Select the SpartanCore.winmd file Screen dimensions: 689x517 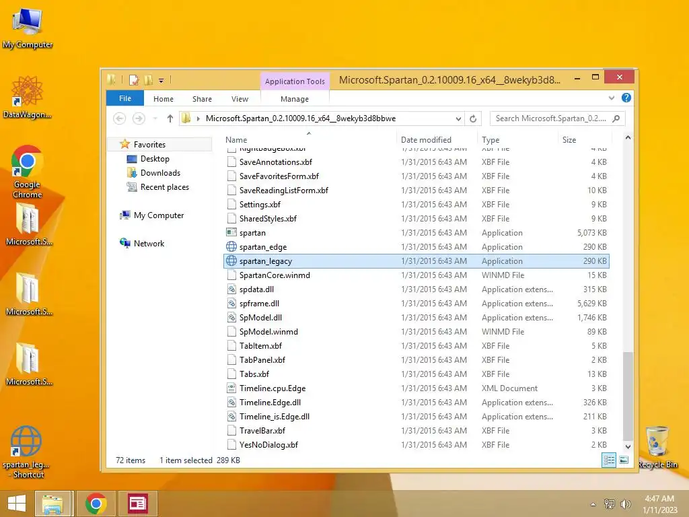pos(416,275)
